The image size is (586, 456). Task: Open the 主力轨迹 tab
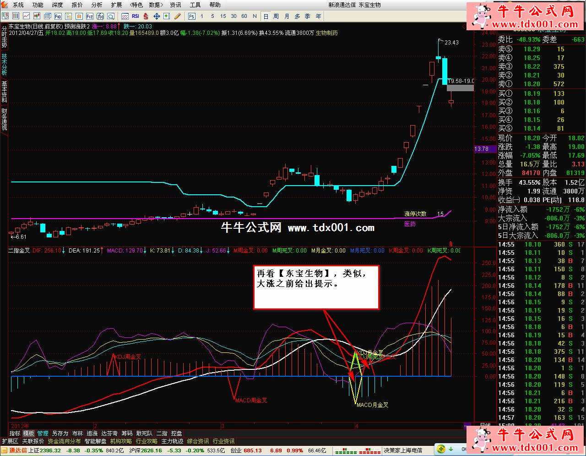(172, 441)
